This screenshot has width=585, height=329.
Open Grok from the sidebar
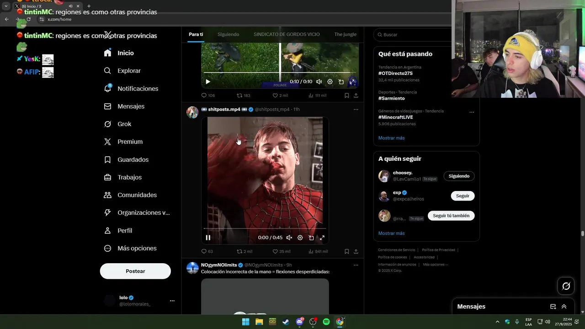pyautogui.click(x=117, y=124)
